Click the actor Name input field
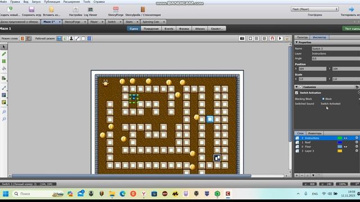360x202 pixels. pyautogui.click(x=336, y=49)
